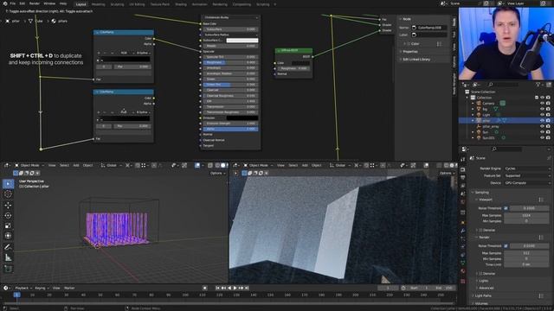Toggle Collection exclude checkbox in outliner
This screenshot has height=311, width=554.
pyautogui.click(x=537, y=98)
